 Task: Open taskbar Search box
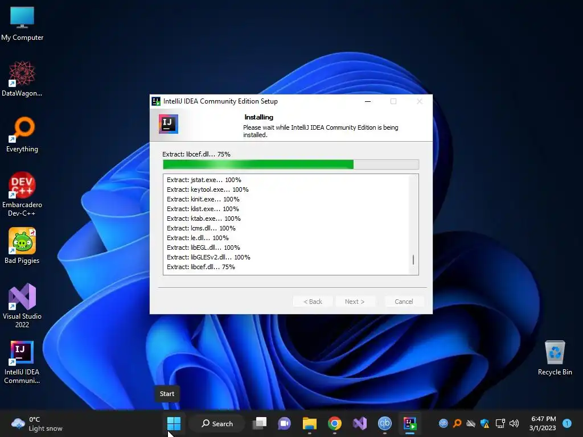217,423
